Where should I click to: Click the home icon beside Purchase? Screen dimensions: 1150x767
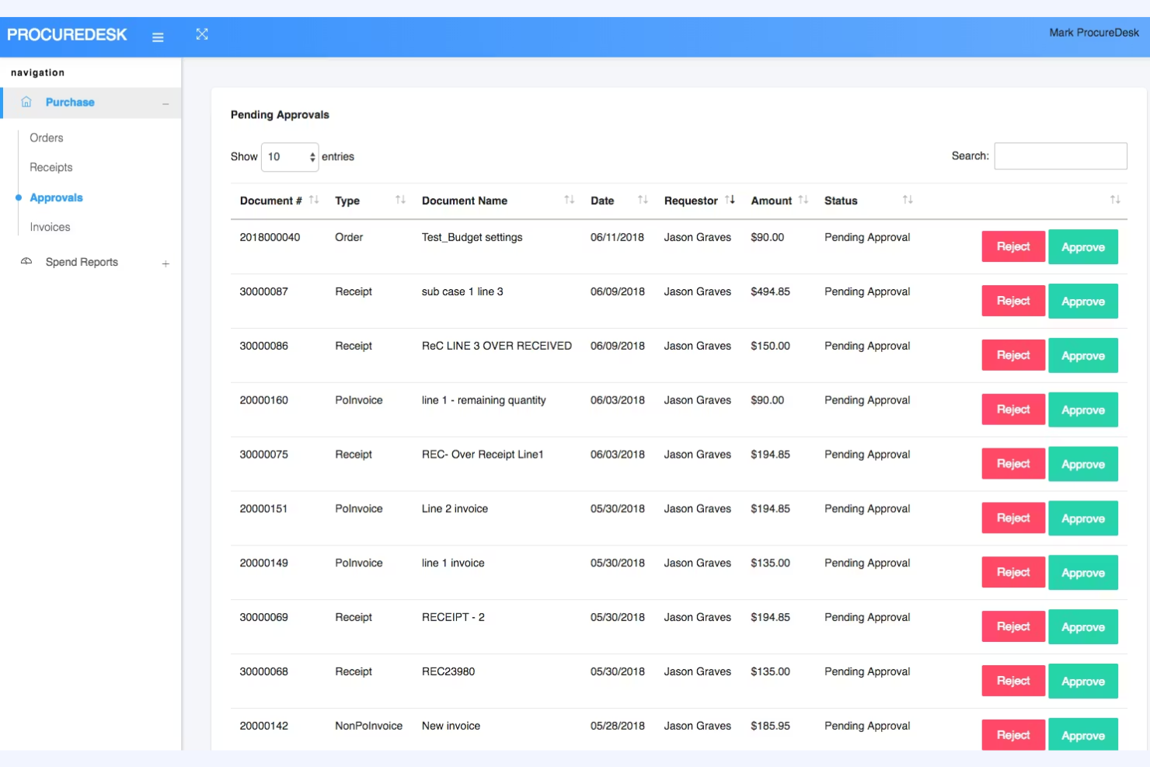26,101
